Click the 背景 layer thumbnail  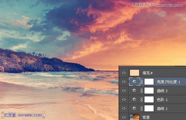pos(135,117)
